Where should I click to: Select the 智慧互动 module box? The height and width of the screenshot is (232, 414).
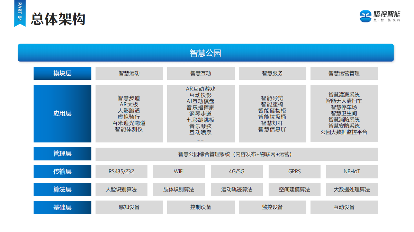pyautogui.click(x=201, y=73)
